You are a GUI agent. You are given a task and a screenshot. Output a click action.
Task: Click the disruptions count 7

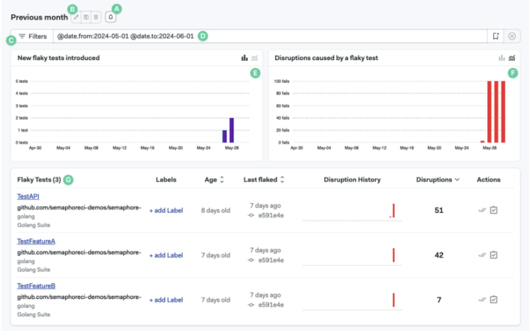point(439,300)
